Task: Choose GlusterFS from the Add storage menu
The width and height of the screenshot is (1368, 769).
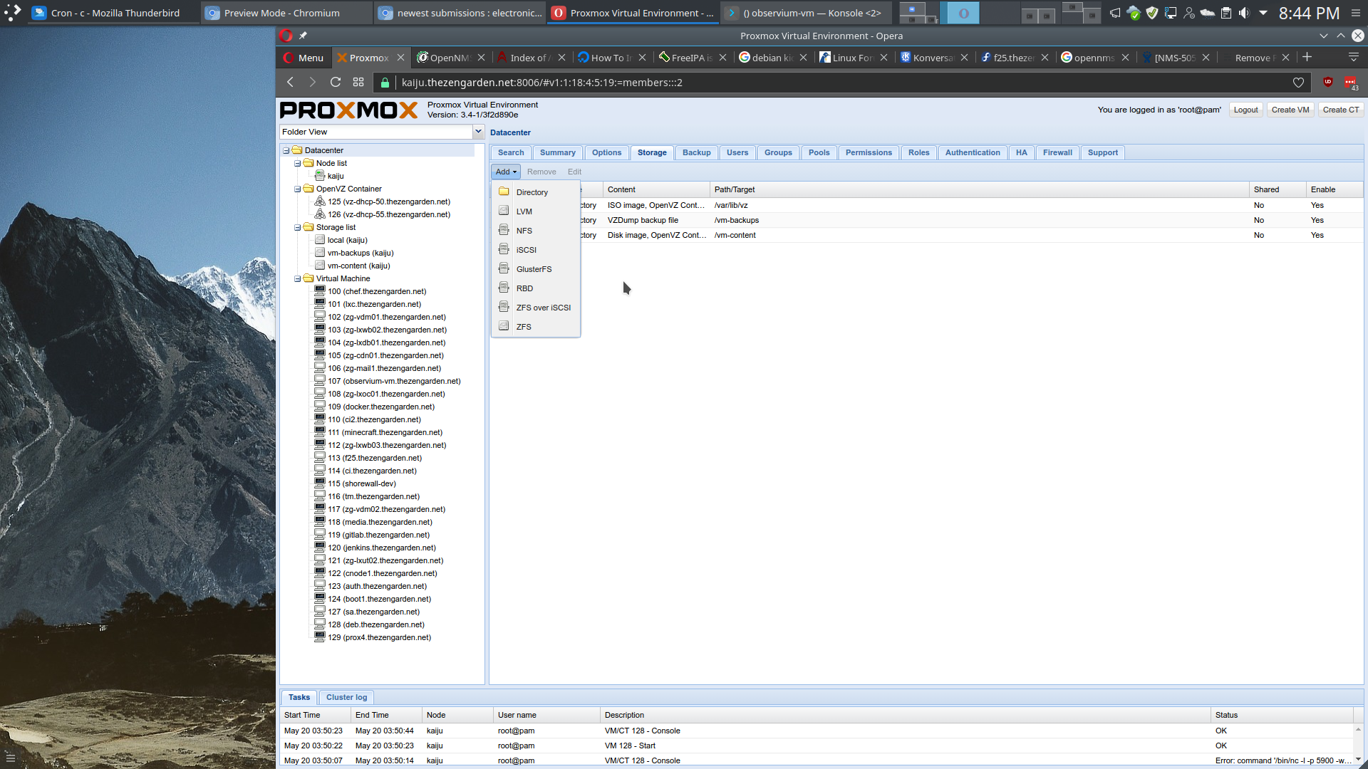Action: tap(535, 269)
